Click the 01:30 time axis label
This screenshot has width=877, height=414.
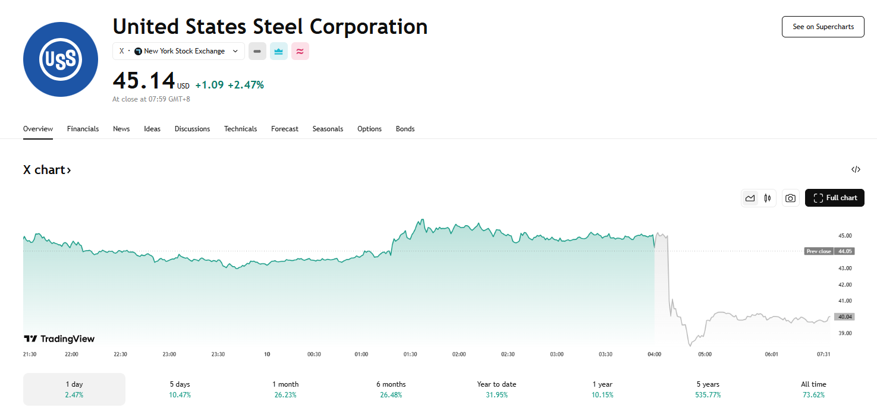click(410, 354)
